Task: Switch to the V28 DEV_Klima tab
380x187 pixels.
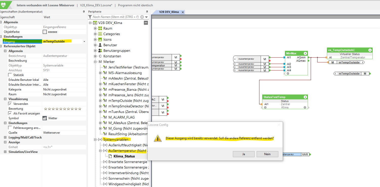Action: pyautogui.click(x=169, y=12)
